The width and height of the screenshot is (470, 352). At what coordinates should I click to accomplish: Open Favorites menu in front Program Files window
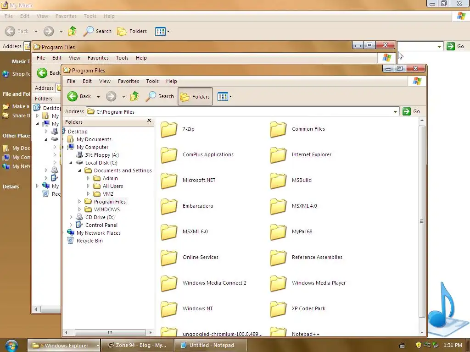pos(129,81)
